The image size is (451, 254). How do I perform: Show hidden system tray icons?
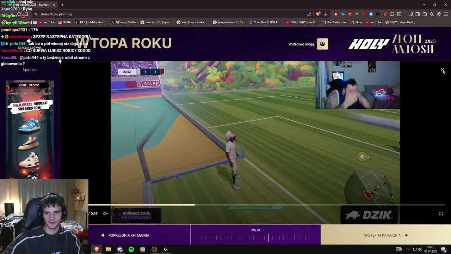pyautogui.click(x=409, y=249)
